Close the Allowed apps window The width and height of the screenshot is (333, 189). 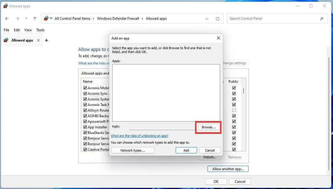pyautogui.click(x=324, y=6)
